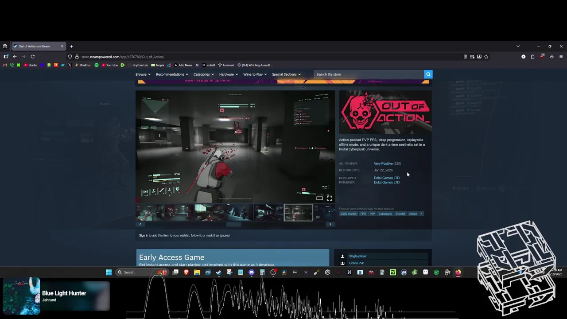
Task: Open the Grainrad bookmark
Action: [226, 65]
